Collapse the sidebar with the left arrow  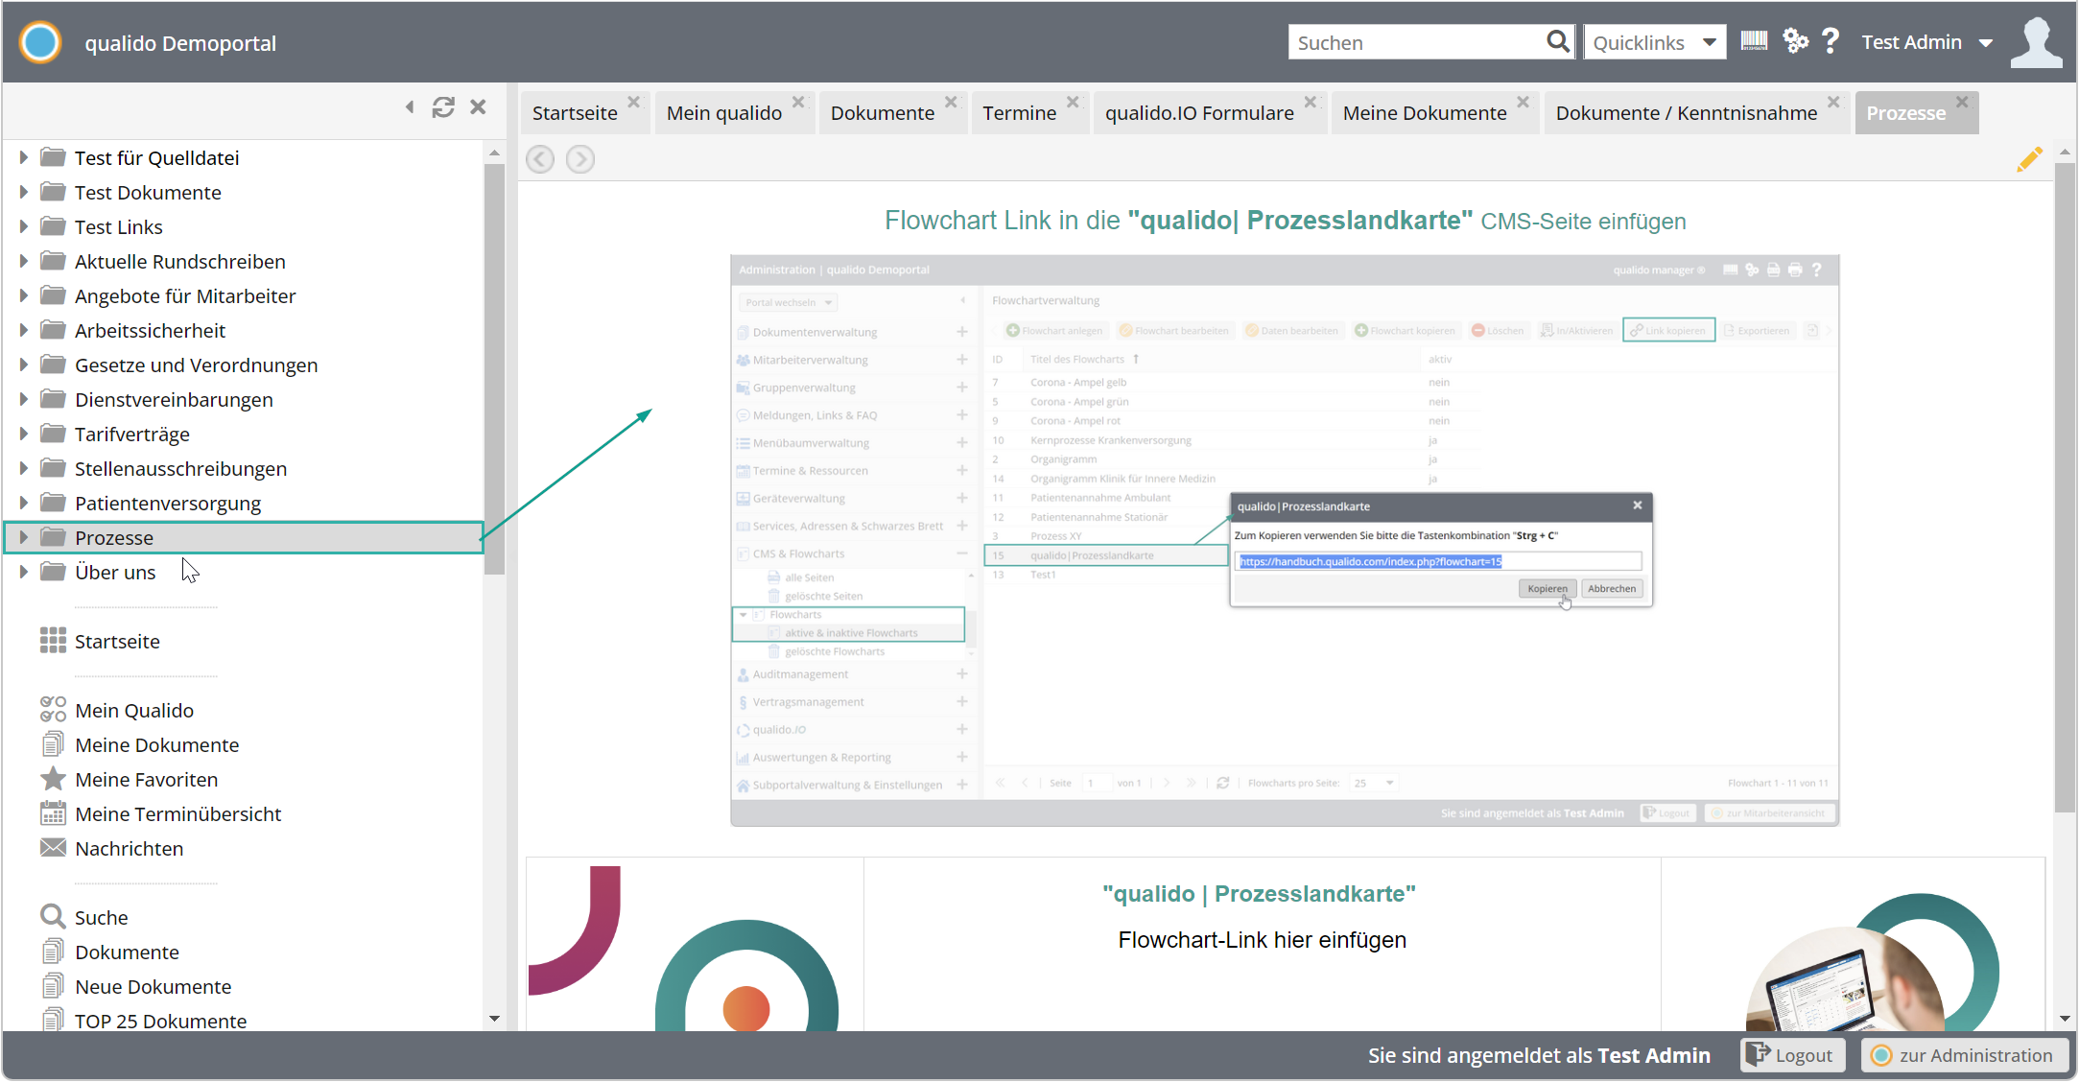[410, 107]
